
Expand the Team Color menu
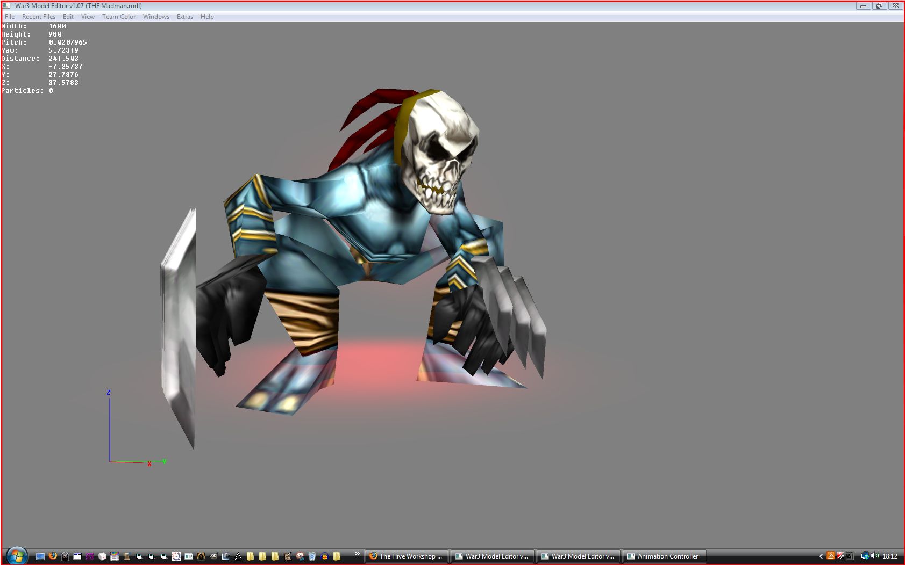pos(119,17)
